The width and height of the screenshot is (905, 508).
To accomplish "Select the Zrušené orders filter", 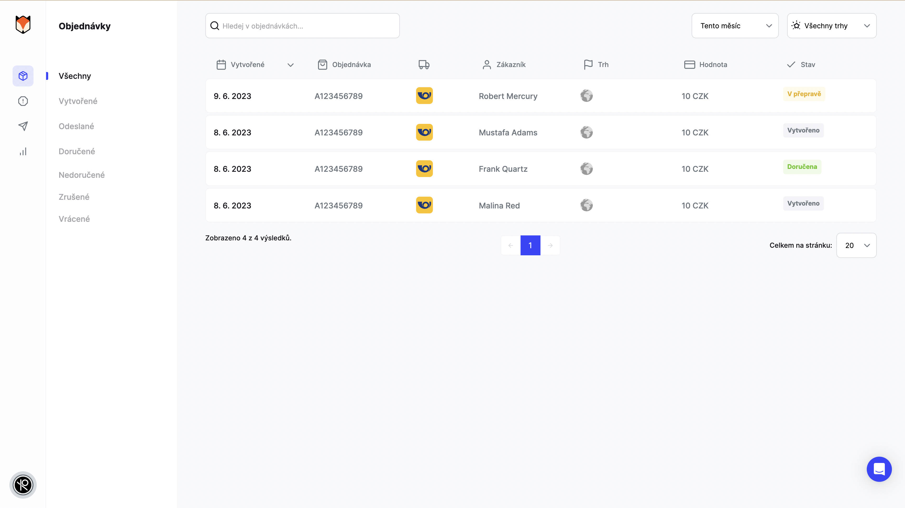I will click(x=74, y=197).
